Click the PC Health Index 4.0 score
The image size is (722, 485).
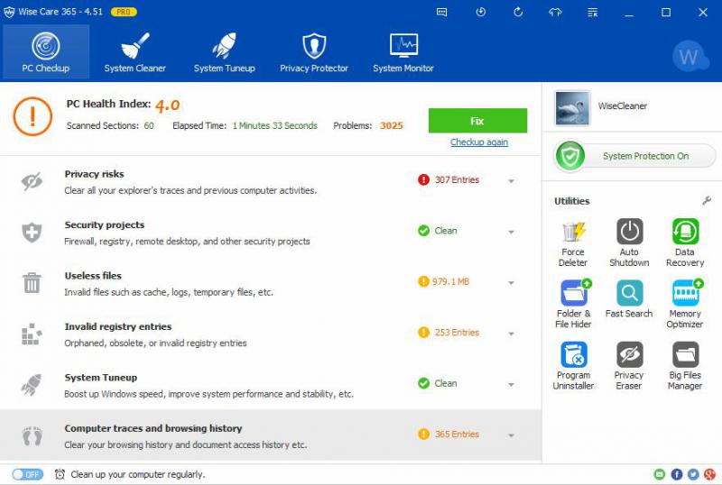pyautogui.click(x=167, y=105)
